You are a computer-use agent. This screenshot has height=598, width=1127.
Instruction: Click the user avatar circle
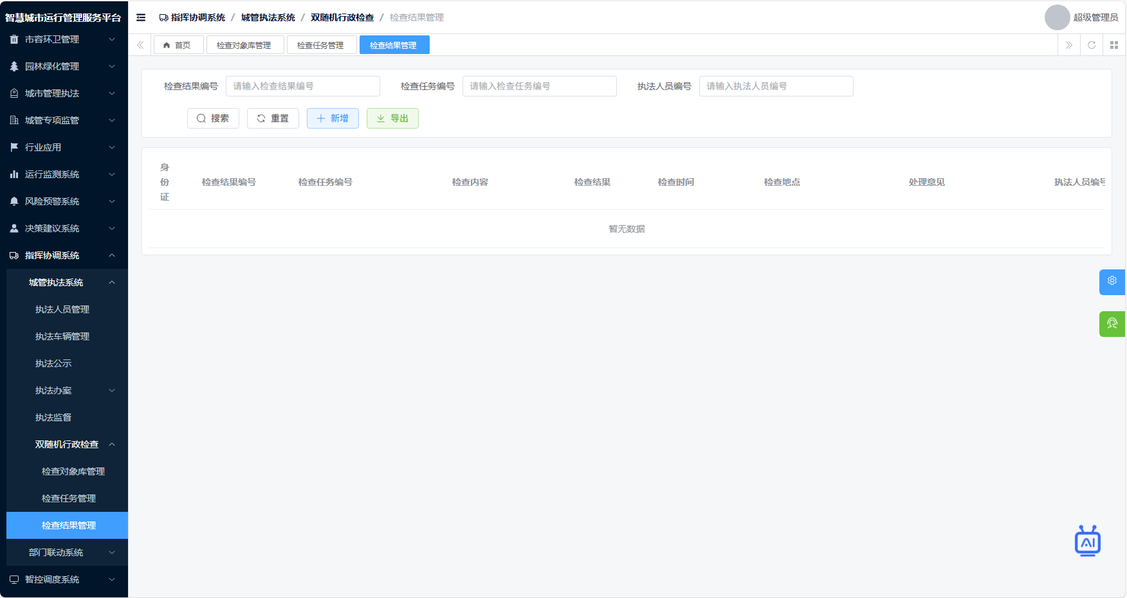pyautogui.click(x=1057, y=17)
